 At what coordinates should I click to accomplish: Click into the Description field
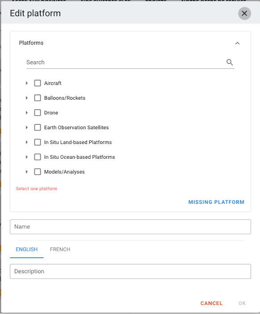[130, 272]
